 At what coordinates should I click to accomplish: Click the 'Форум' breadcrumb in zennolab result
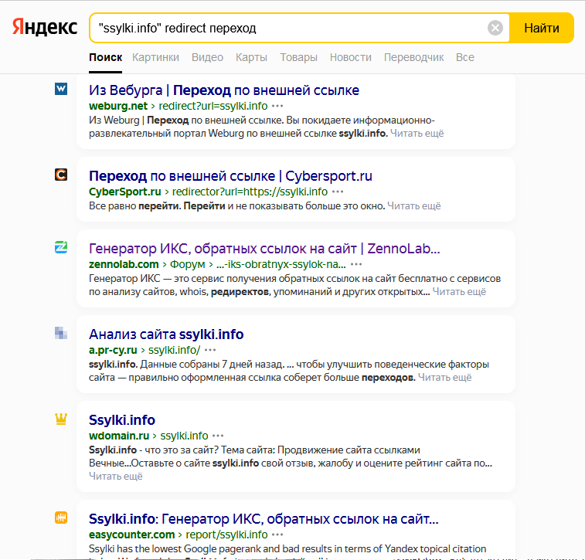[x=187, y=265]
